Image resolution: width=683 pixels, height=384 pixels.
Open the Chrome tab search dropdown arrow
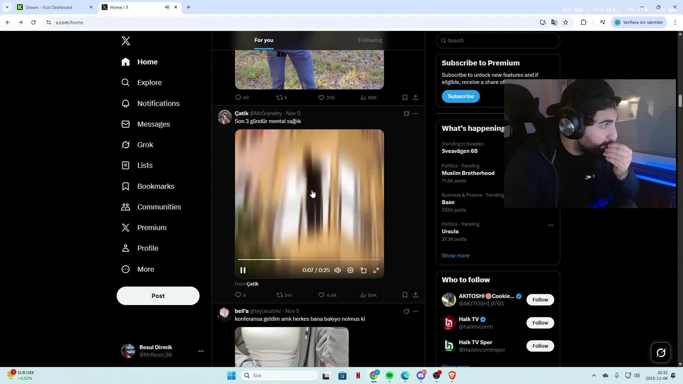[x=7, y=7]
